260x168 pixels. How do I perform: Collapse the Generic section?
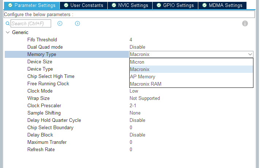click(x=8, y=32)
